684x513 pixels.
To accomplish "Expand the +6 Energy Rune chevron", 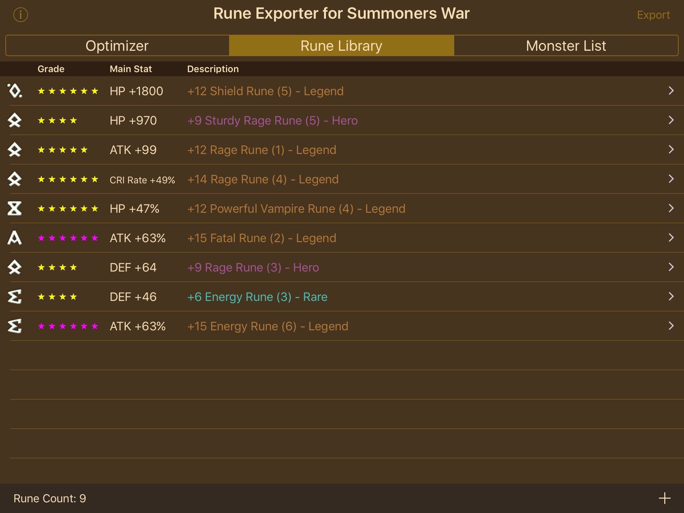I will (x=671, y=297).
